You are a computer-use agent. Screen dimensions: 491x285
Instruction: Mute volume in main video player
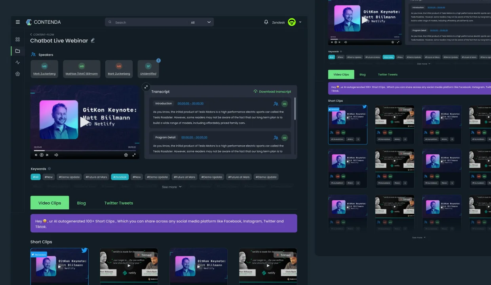56,155
